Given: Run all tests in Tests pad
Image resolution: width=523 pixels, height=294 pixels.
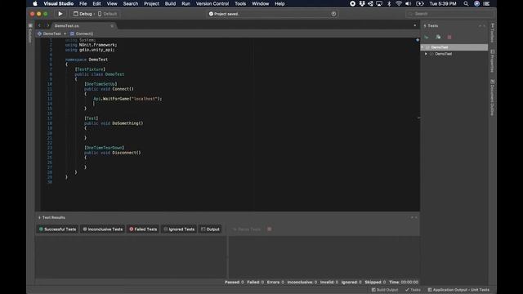Looking at the screenshot, I should 427,37.
